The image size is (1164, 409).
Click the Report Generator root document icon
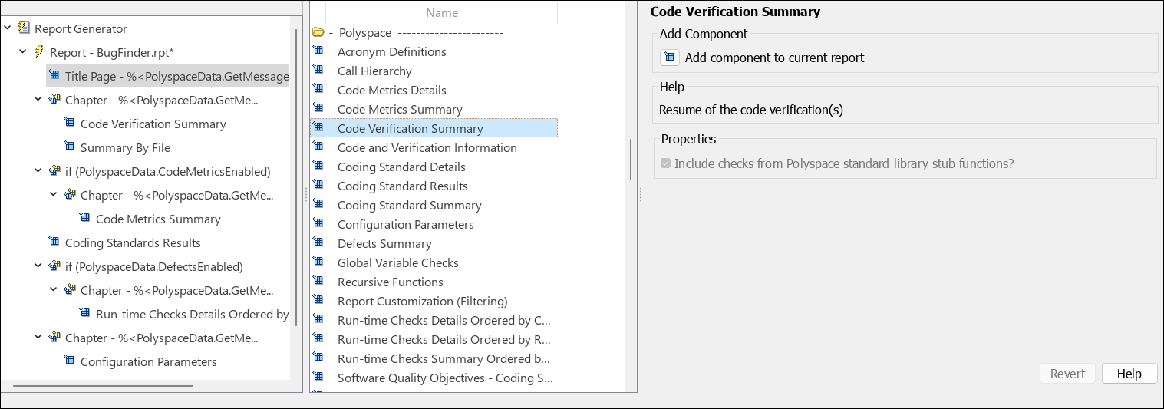[x=24, y=28]
